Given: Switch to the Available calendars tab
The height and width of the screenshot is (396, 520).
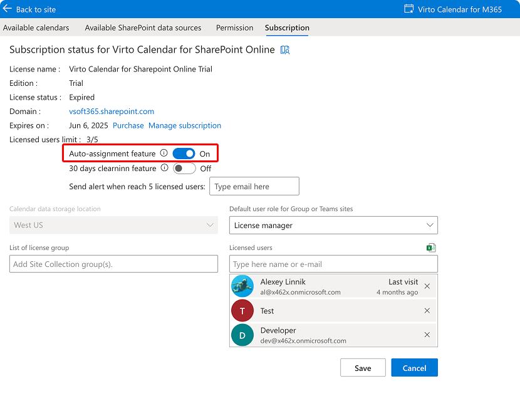Looking at the screenshot, I should [36, 28].
